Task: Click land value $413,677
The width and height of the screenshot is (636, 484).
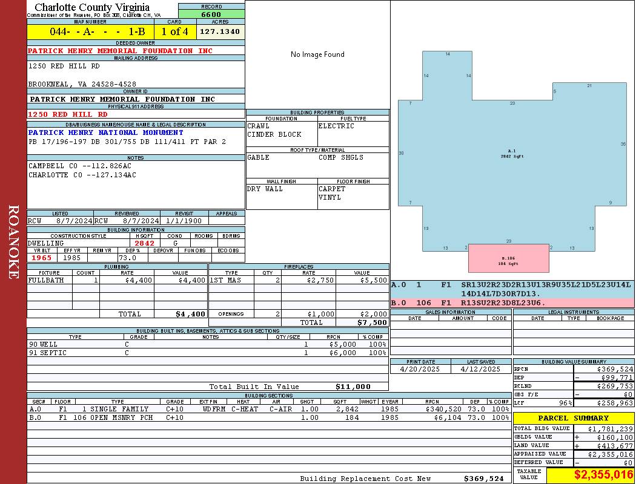Action: pos(615,446)
